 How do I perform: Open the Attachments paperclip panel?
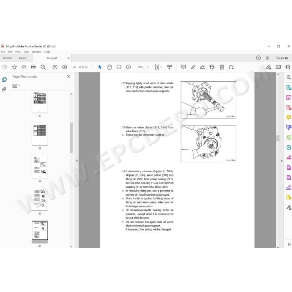pyautogui.click(x=4, y=89)
